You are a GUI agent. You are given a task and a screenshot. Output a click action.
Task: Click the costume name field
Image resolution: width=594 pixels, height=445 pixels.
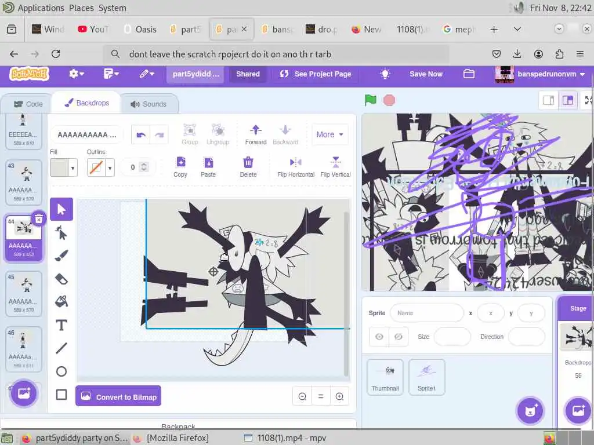(87, 134)
